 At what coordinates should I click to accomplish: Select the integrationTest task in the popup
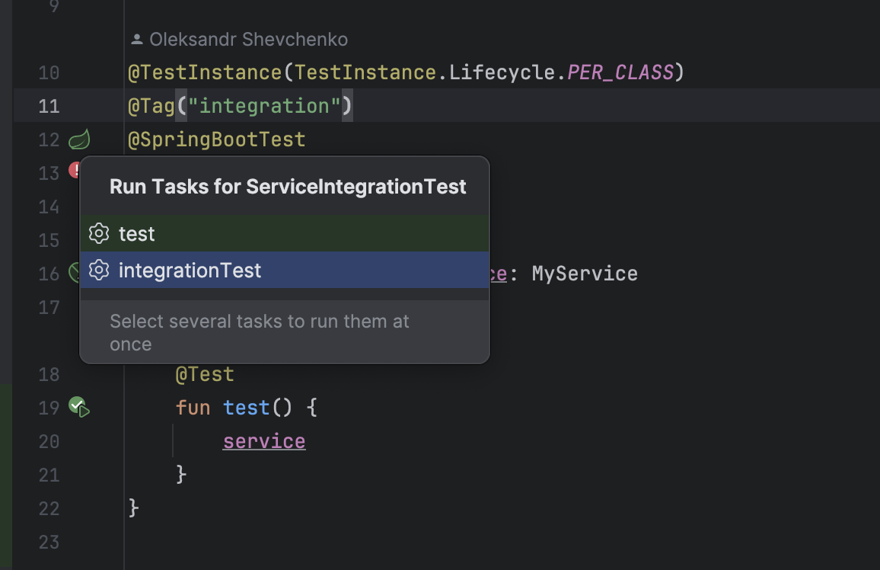tap(190, 270)
